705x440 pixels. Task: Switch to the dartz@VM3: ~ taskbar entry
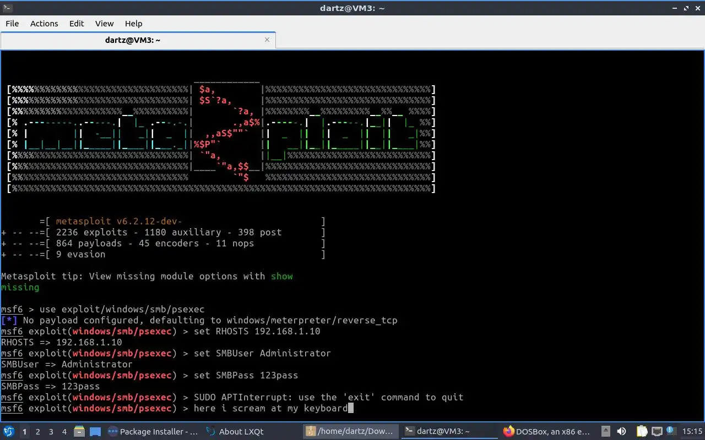(x=450, y=432)
